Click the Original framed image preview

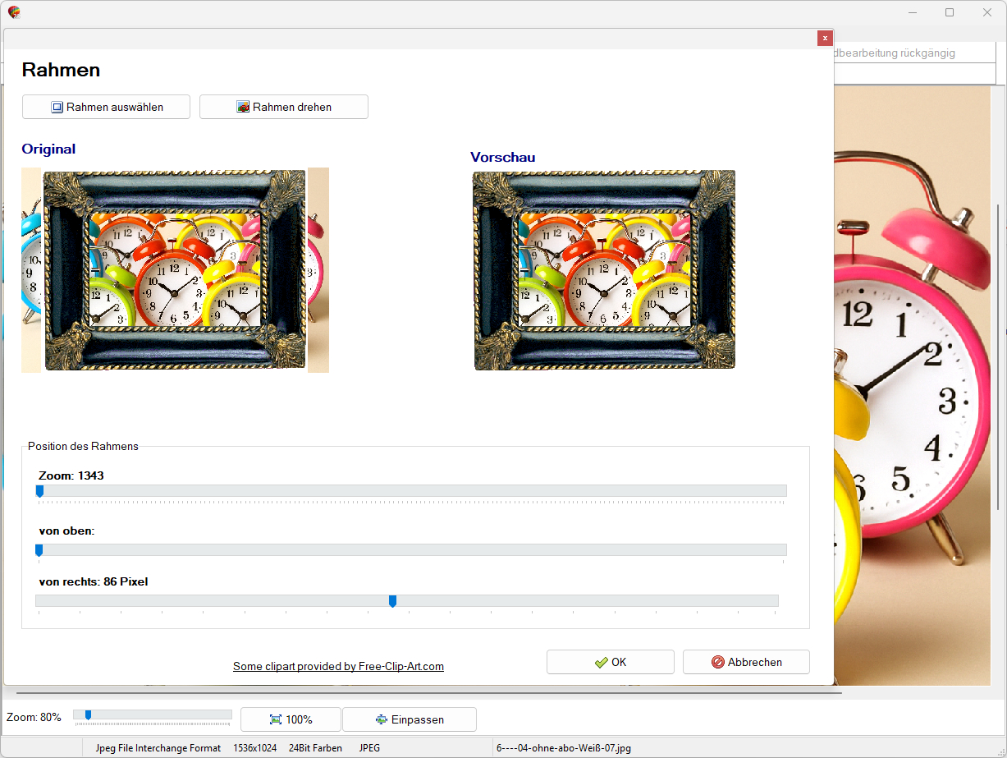[175, 270]
